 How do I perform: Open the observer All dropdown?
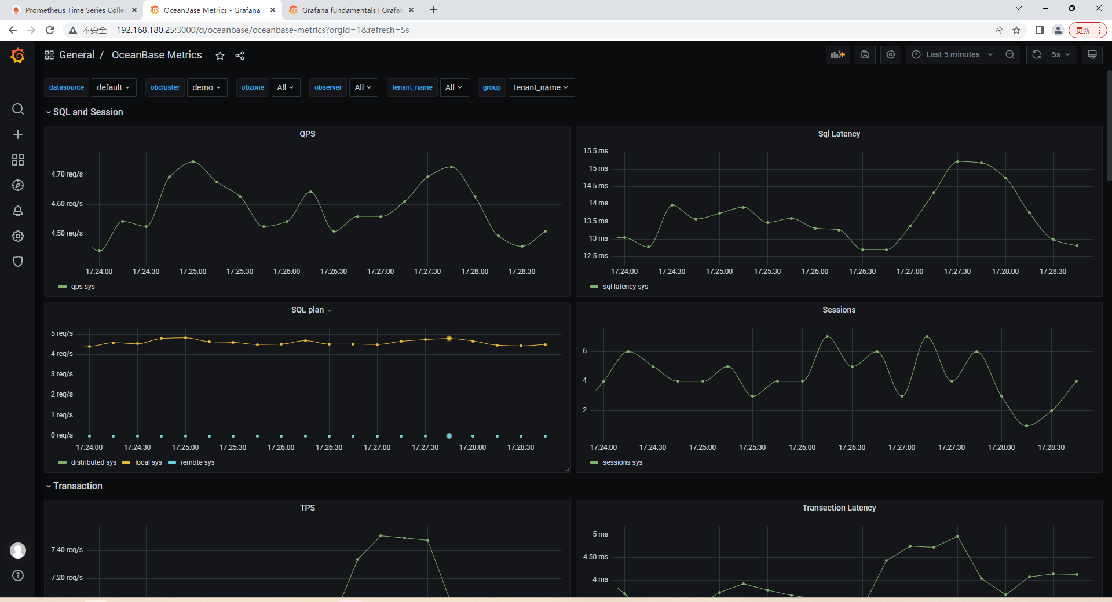pyautogui.click(x=363, y=87)
